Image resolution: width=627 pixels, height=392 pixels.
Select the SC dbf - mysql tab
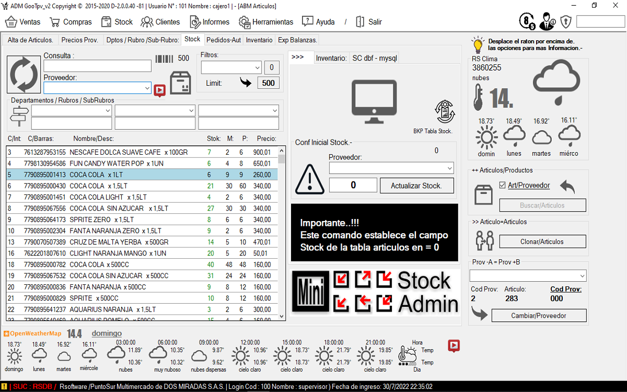click(x=375, y=59)
